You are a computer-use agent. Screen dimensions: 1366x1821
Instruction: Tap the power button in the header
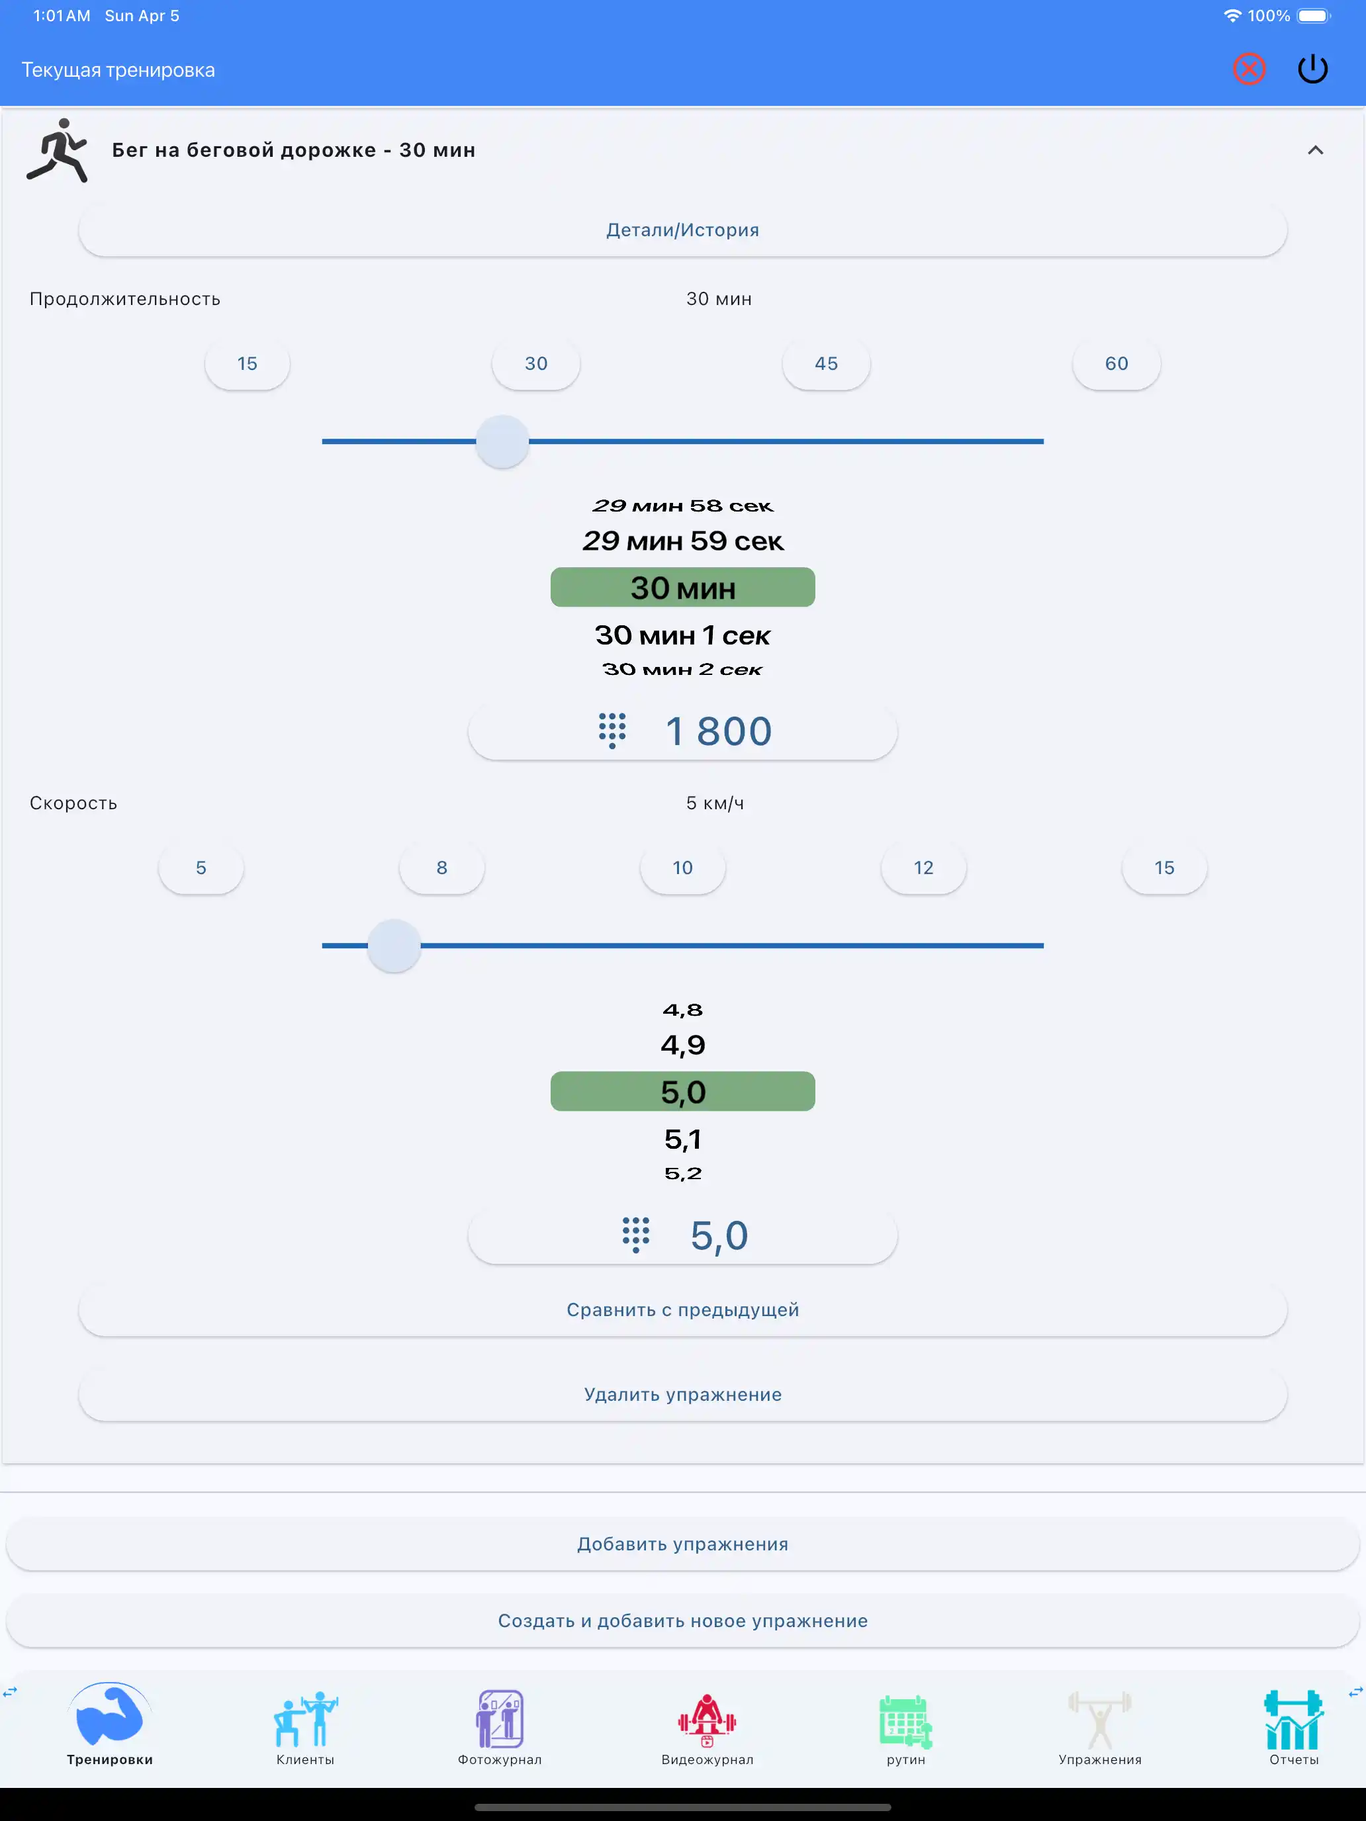[1313, 69]
